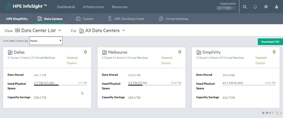283x118 pixels.
Task: Click the Dallas data center name
Action: pyautogui.click(x=19, y=52)
